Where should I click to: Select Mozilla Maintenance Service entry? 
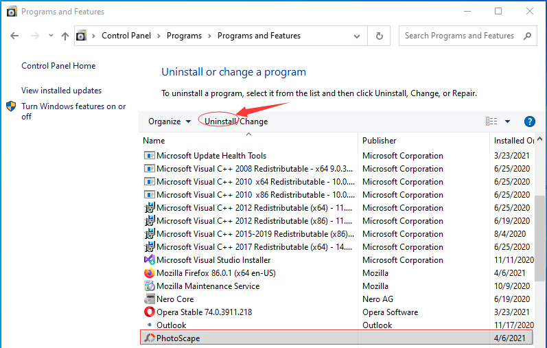pos(208,286)
